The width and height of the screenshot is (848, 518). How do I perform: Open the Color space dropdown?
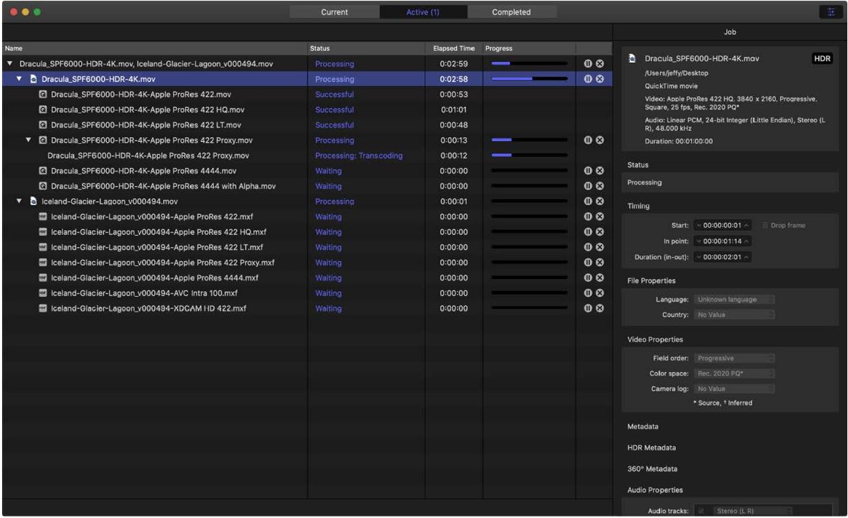tap(734, 373)
